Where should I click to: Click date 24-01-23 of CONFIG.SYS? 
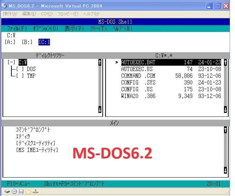point(210,83)
